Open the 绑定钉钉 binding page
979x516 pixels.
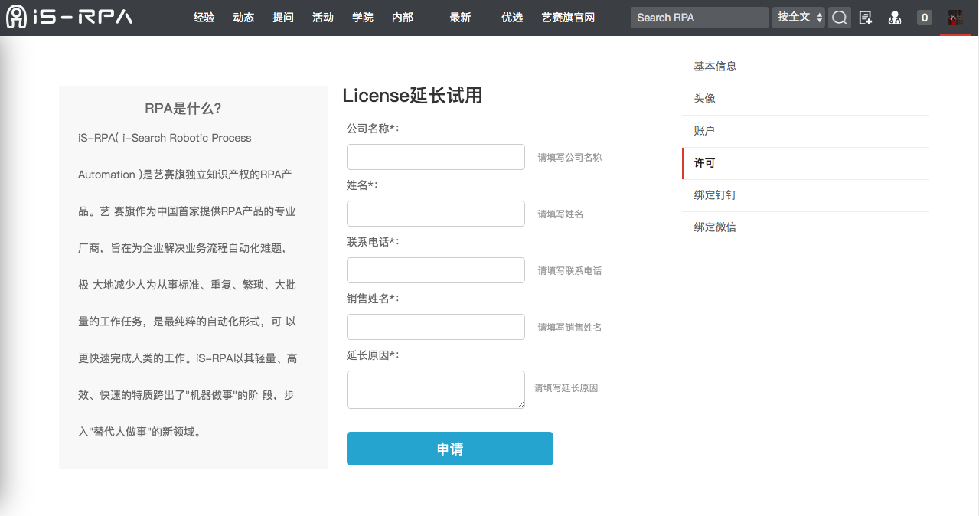pyautogui.click(x=714, y=194)
